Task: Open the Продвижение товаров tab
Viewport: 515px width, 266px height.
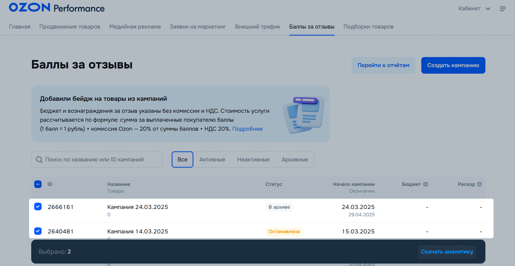Action: tap(70, 27)
